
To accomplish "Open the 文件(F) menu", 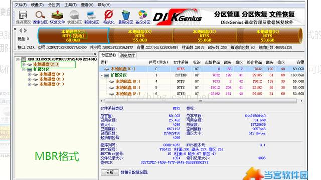I will click(x=21, y=5).
